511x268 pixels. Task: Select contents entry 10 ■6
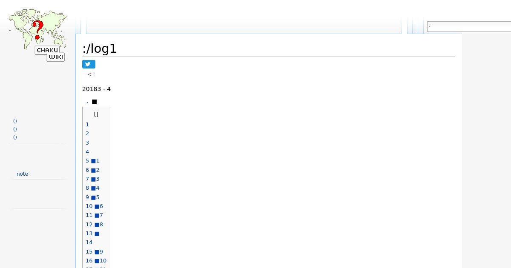(94, 206)
